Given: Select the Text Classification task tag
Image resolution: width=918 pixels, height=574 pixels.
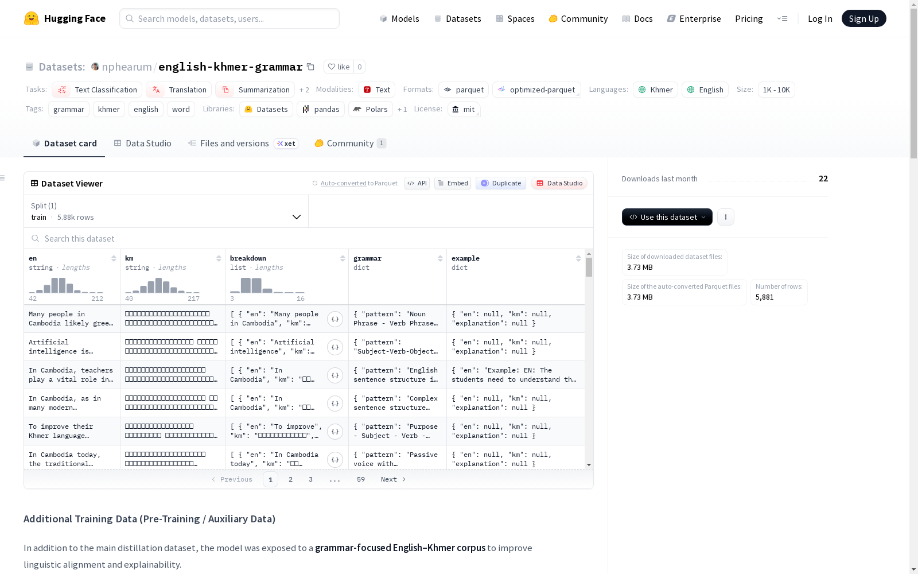Looking at the screenshot, I should pyautogui.click(x=97, y=90).
